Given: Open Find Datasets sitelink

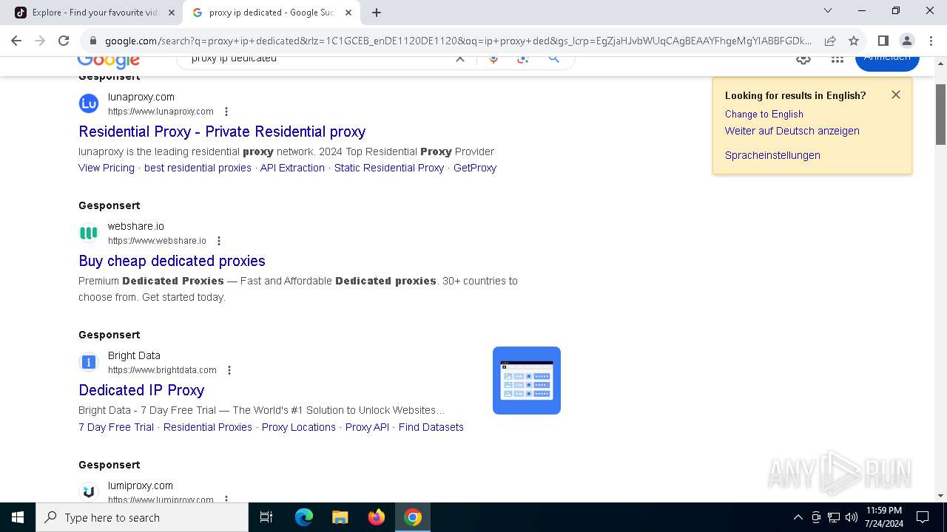Looking at the screenshot, I should tap(431, 427).
